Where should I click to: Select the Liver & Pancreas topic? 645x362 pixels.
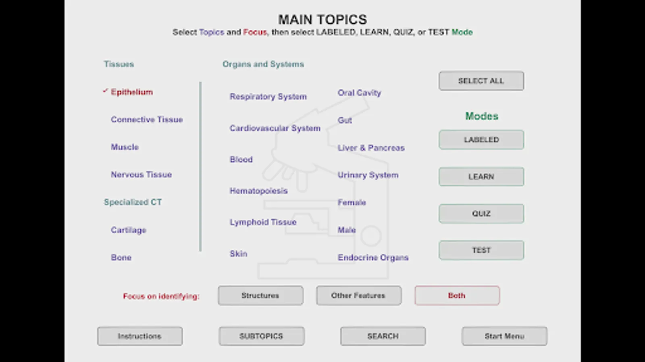pyautogui.click(x=371, y=148)
